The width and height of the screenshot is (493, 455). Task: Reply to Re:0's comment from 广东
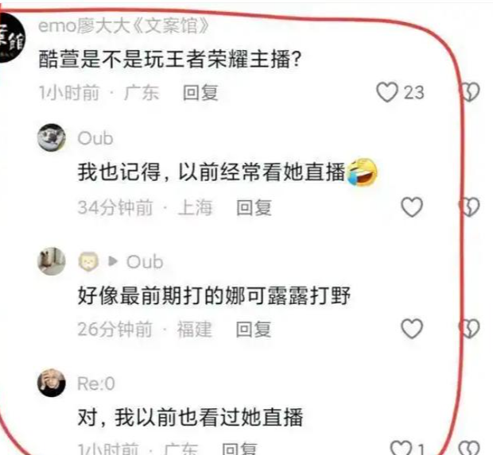click(239, 449)
